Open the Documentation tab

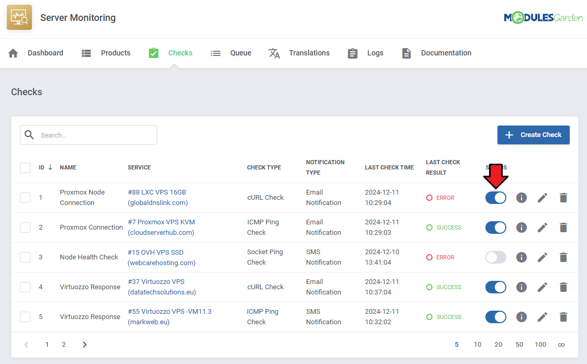click(446, 53)
